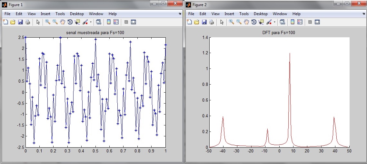
Task: Click the tallest red DFT peak in Figure 2
Action: coord(290,54)
